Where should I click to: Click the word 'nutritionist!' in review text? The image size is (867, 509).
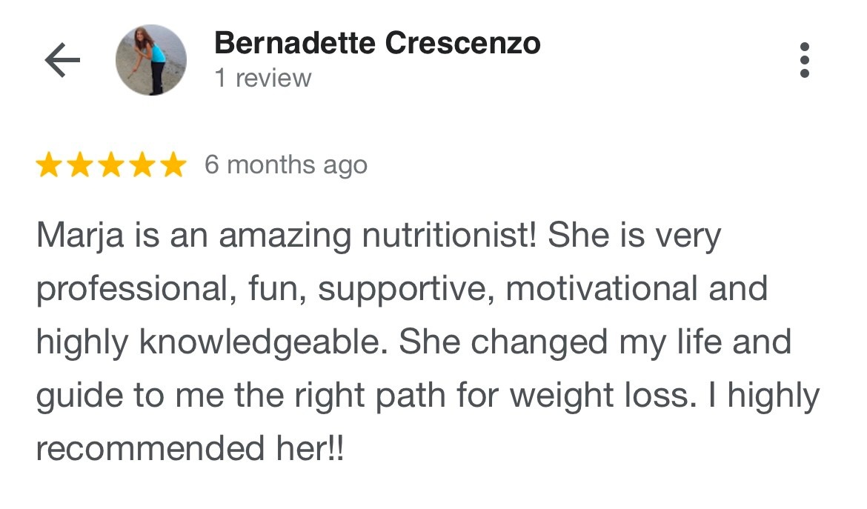[449, 235]
